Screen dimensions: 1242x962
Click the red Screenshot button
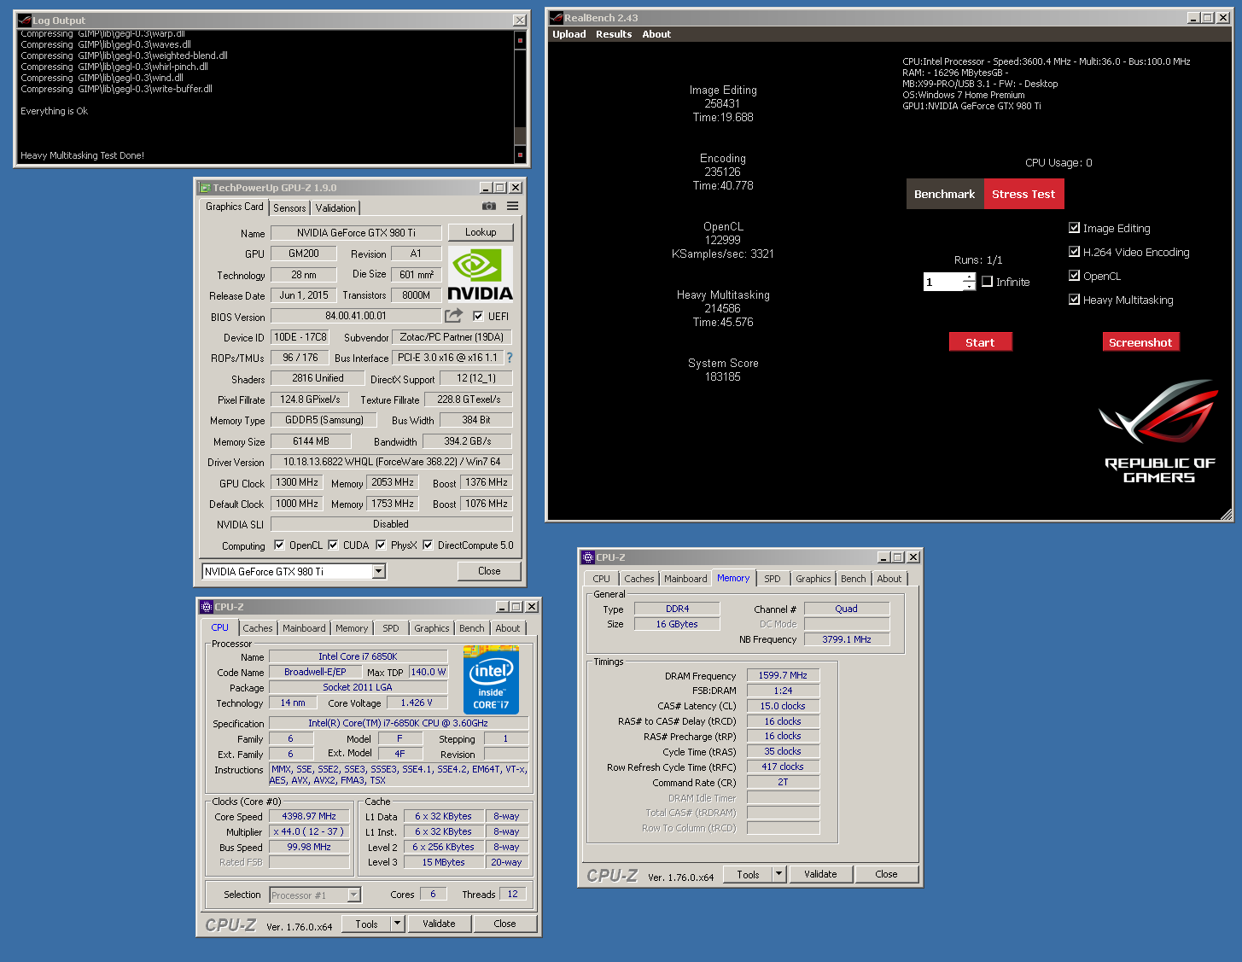tap(1140, 341)
